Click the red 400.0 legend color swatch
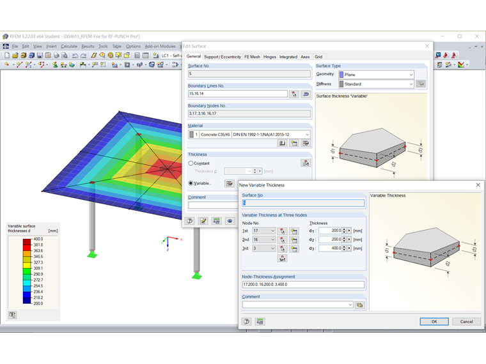 pos(27,242)
